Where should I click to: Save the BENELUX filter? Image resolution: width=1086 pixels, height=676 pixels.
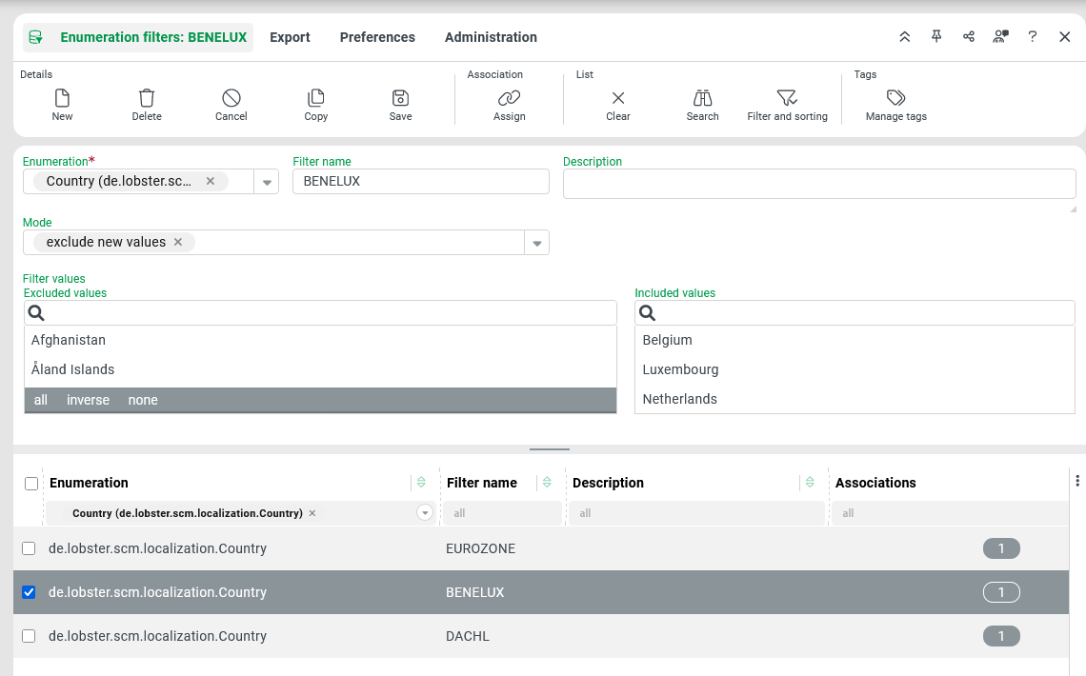click(x=401, y=98)
